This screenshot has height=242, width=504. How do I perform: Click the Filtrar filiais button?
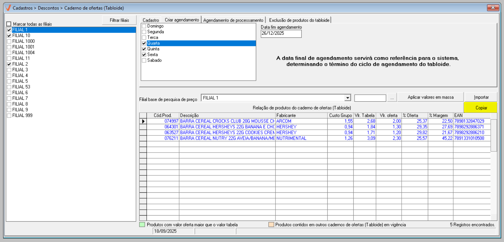119,20
